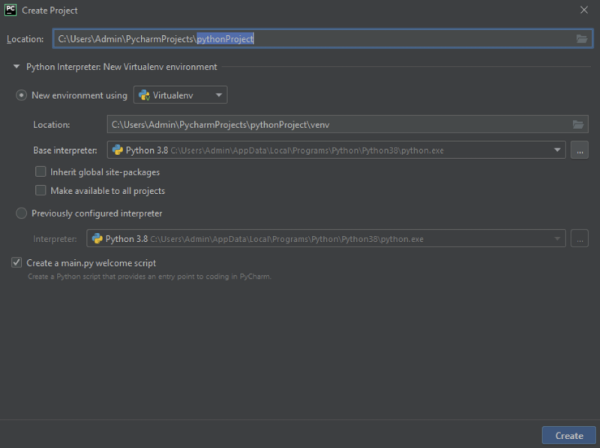Select Previously configured interpreter radio button
The width and height of the screenshot is (600, 448).
point(22,213)
